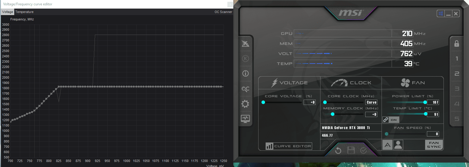Click the VOLT 762 mV readout

point(407,53)
